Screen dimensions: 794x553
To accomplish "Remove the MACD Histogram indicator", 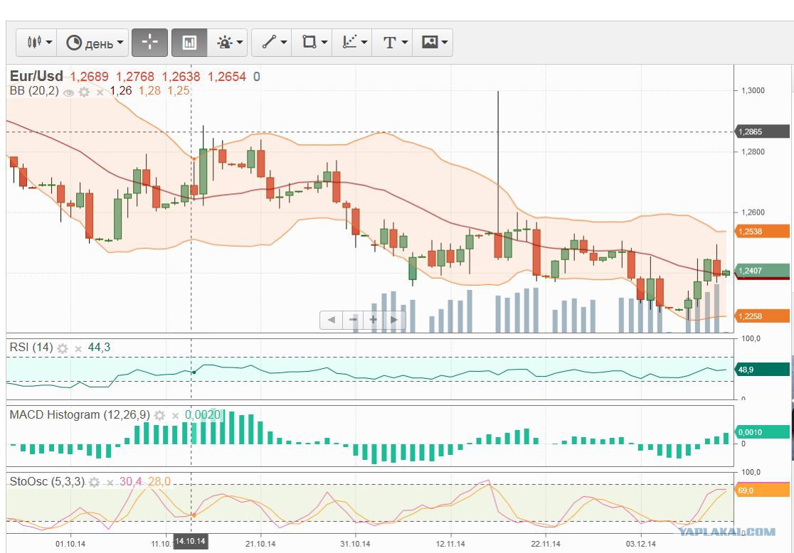I will click(x=175, y=416).
